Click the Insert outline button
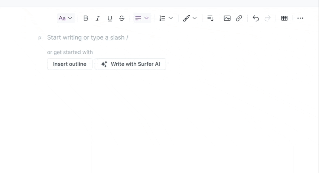The height and width of the screenshot is (173, 319). 69,64
